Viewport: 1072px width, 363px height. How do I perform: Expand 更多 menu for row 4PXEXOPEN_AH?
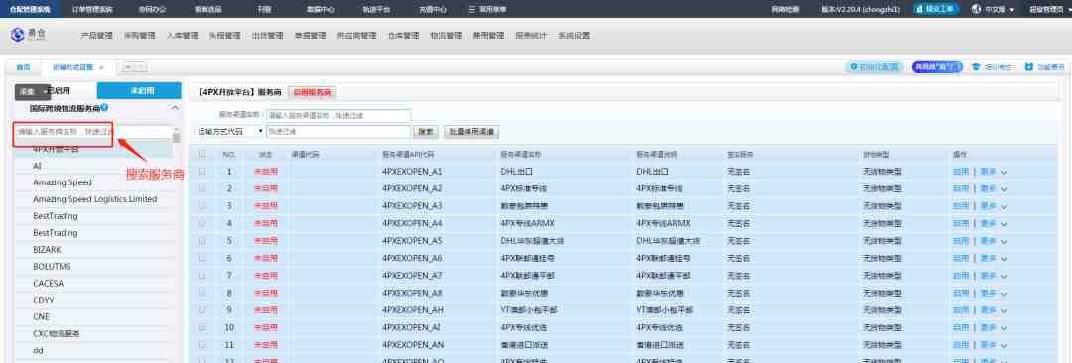click(x=995, y=310)
